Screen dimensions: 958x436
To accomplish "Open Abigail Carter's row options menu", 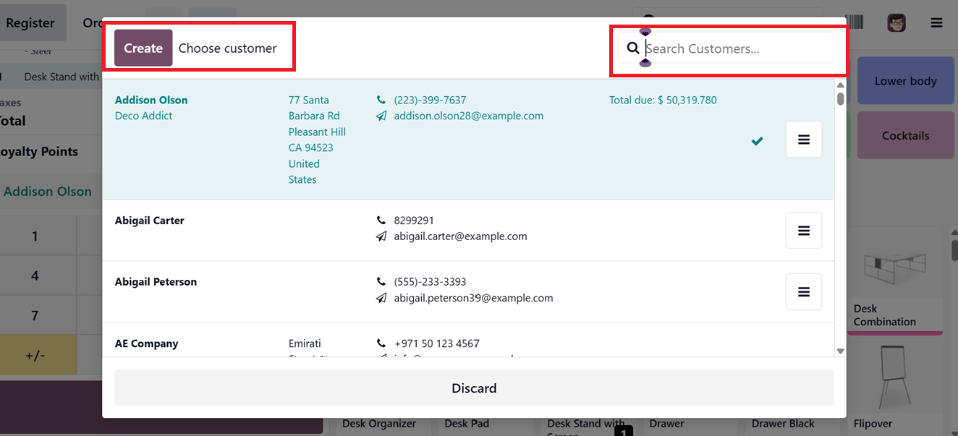I will click(x=803, y=230).
